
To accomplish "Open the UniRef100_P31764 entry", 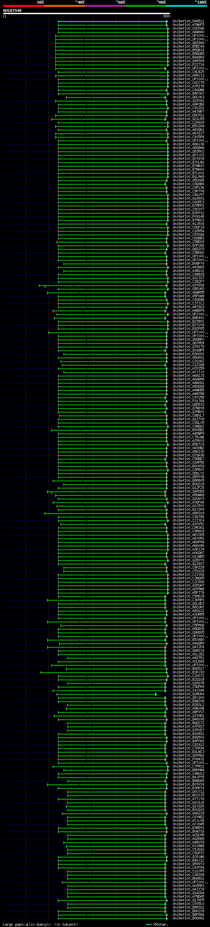I will coord(188,401).
